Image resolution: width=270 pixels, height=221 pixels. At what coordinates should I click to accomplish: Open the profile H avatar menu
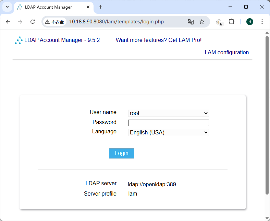250,22
